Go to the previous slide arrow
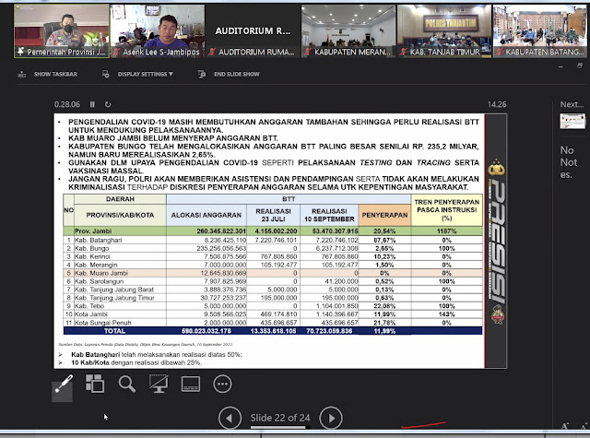Screen dimensions: 590x438 [230, 418]
